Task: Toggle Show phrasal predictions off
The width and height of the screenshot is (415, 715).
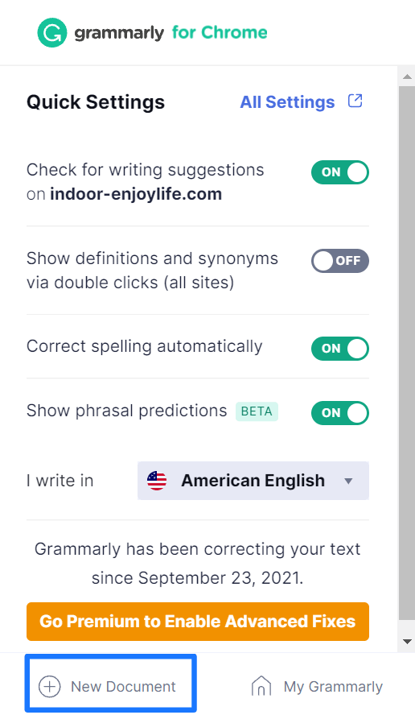Action: [340, 413]
